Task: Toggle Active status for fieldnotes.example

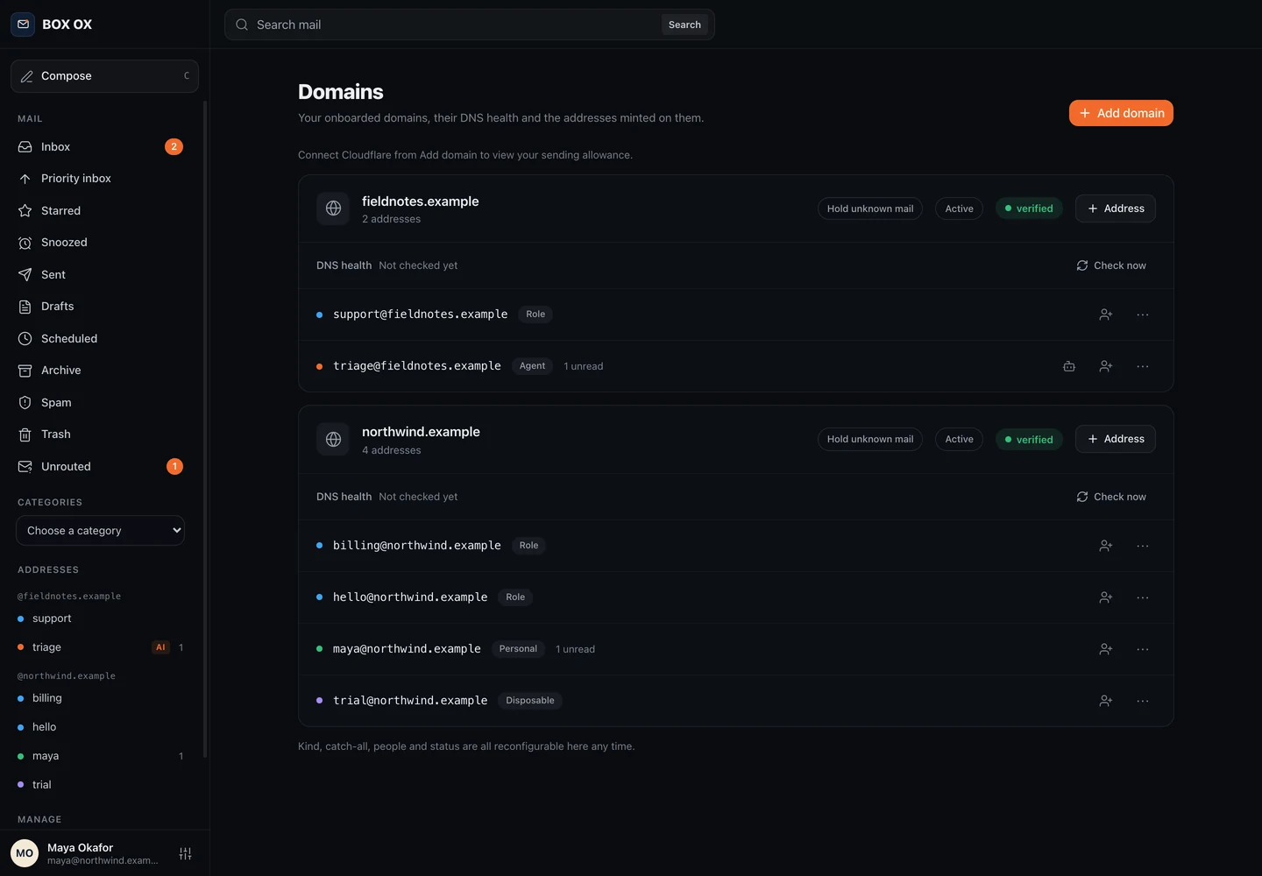Action: 959,208
